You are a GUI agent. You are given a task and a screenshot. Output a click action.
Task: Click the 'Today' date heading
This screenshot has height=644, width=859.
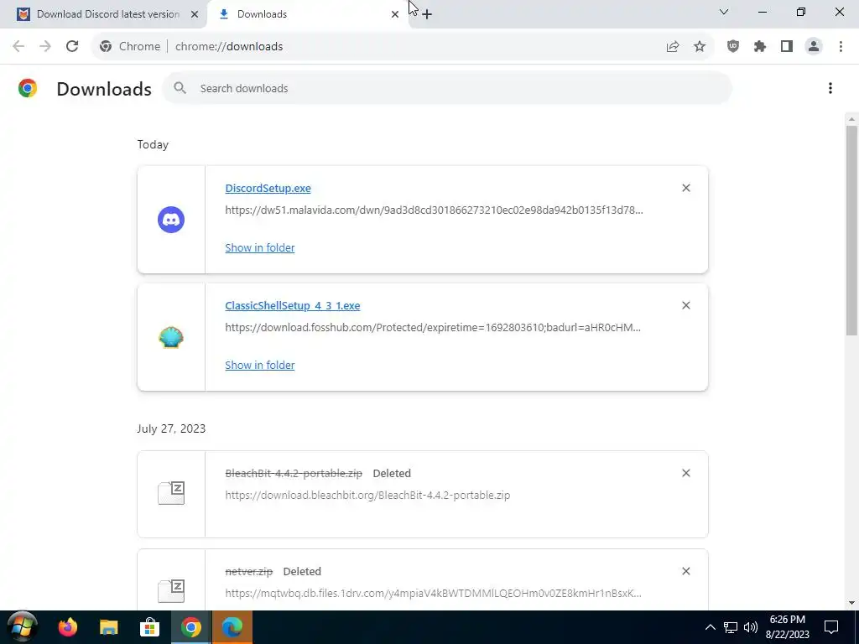pyautogui.click(x=153, y=144)
